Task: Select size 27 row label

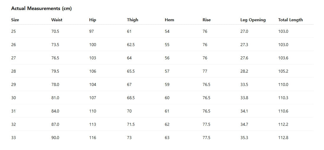Action: (14, 58)
